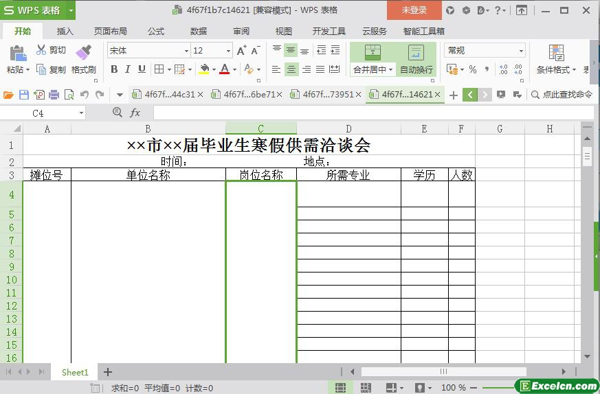600x394 pixels.
Task: Click the undo arrow icon
Action: tap(85, 95)
